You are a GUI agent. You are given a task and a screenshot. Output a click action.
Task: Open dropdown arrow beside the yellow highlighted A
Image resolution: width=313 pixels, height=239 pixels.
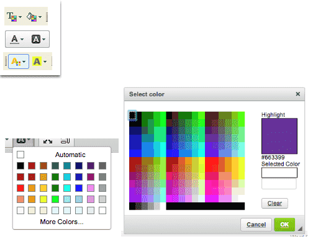tap(45, 61)
